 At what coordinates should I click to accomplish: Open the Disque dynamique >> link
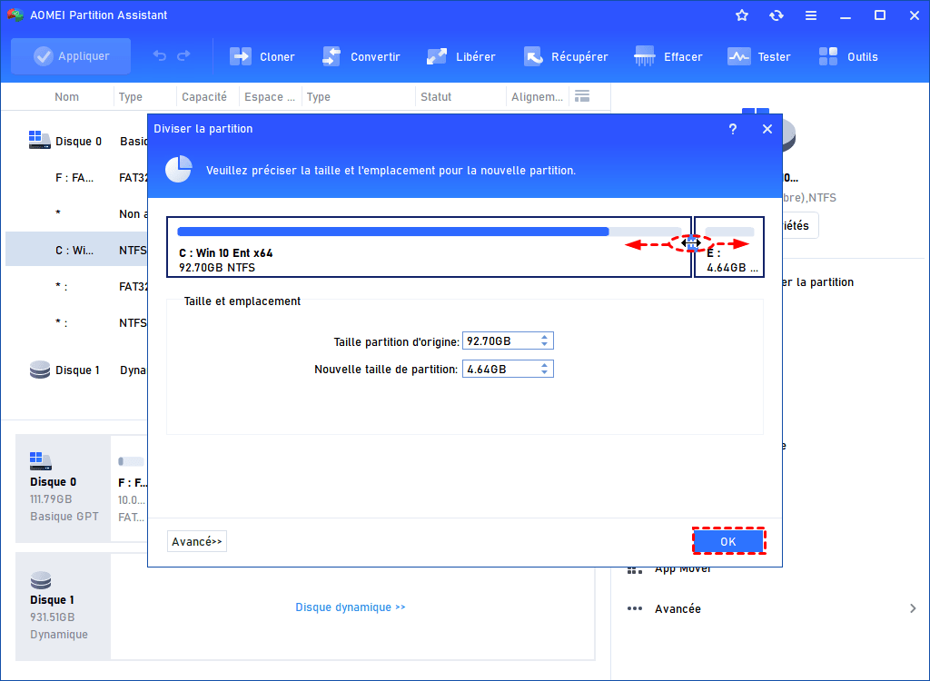coord(351,607)
